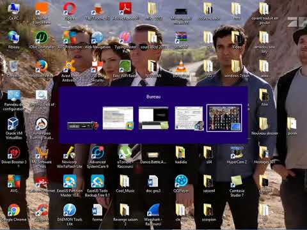
Task: Select the Wireshark shortcut icon
Action: pos(153,210)
